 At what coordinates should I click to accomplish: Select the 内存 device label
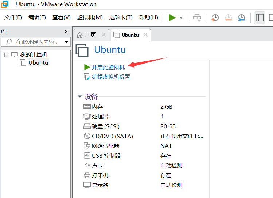coord(97,106)
